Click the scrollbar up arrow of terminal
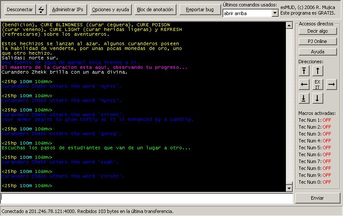This screenshot has height=216, width=343. (289, 25)
